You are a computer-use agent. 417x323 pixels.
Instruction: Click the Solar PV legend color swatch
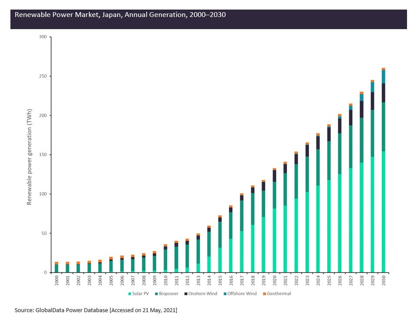130,294
